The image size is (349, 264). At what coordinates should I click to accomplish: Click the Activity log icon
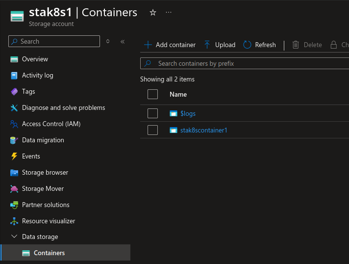point(14,76)
